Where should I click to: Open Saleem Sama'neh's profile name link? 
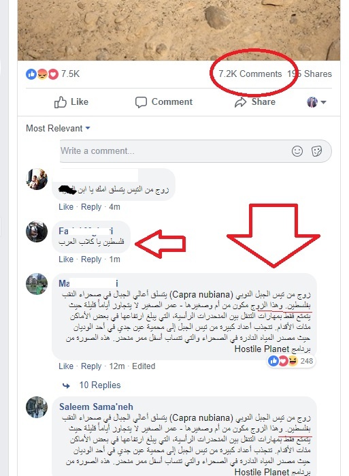pyautogui.click(x=96, y=407)
